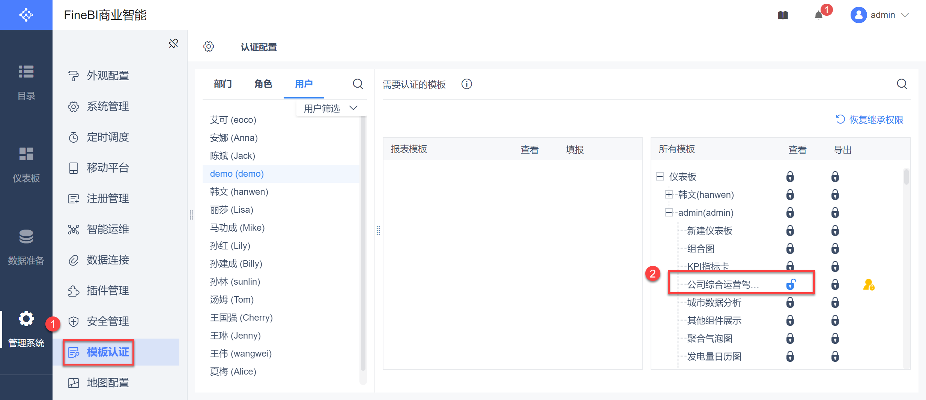The height and width of the screenshot is (400, 926).
Task: Open 安全管理 in the management menu
Action: point(108,321)
